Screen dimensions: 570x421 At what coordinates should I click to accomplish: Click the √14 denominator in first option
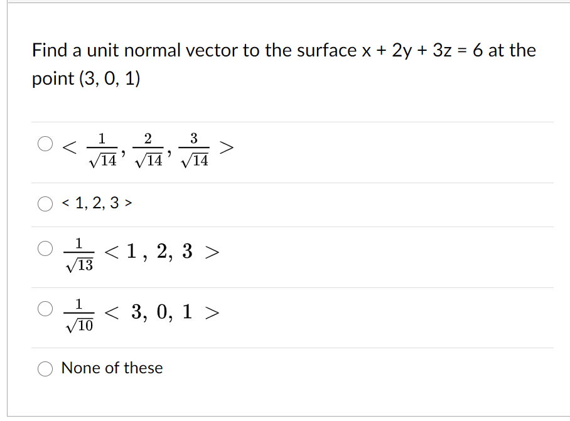point(102,159)
